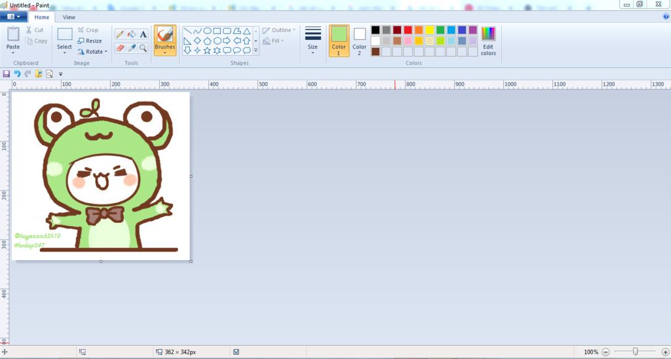Open the Paste dropdown arrow
671x359 pixels.
[13, 52]
